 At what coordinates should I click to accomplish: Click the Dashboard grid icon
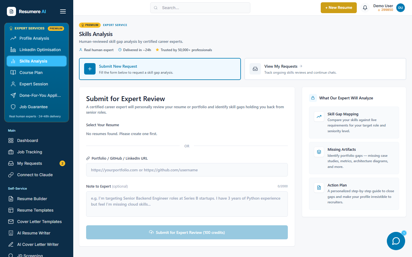(x=11, y=140)
